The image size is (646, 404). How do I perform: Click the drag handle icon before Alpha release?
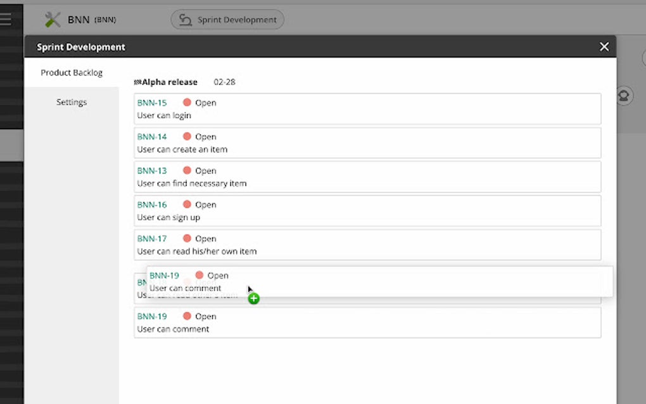click(x=137, y=81)
